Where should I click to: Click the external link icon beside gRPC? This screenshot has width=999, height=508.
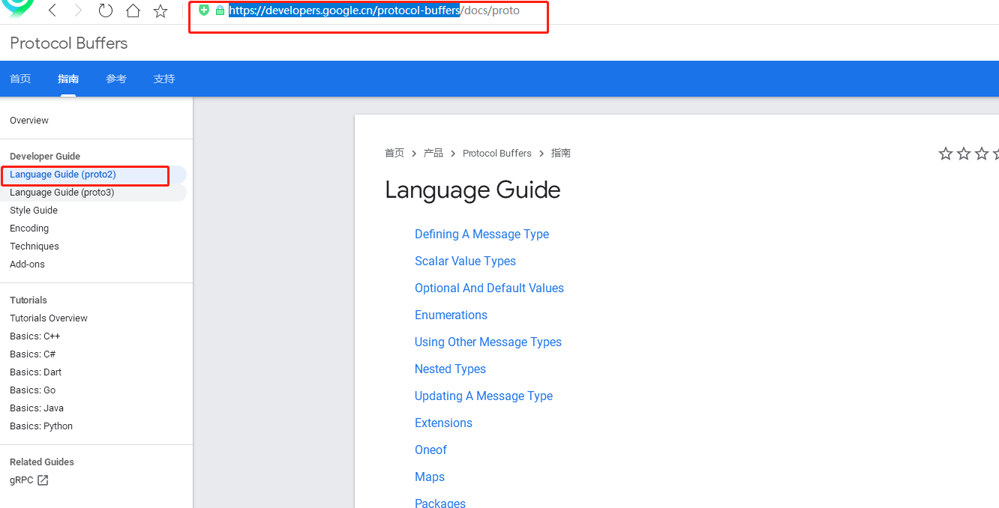coord(43,480)
